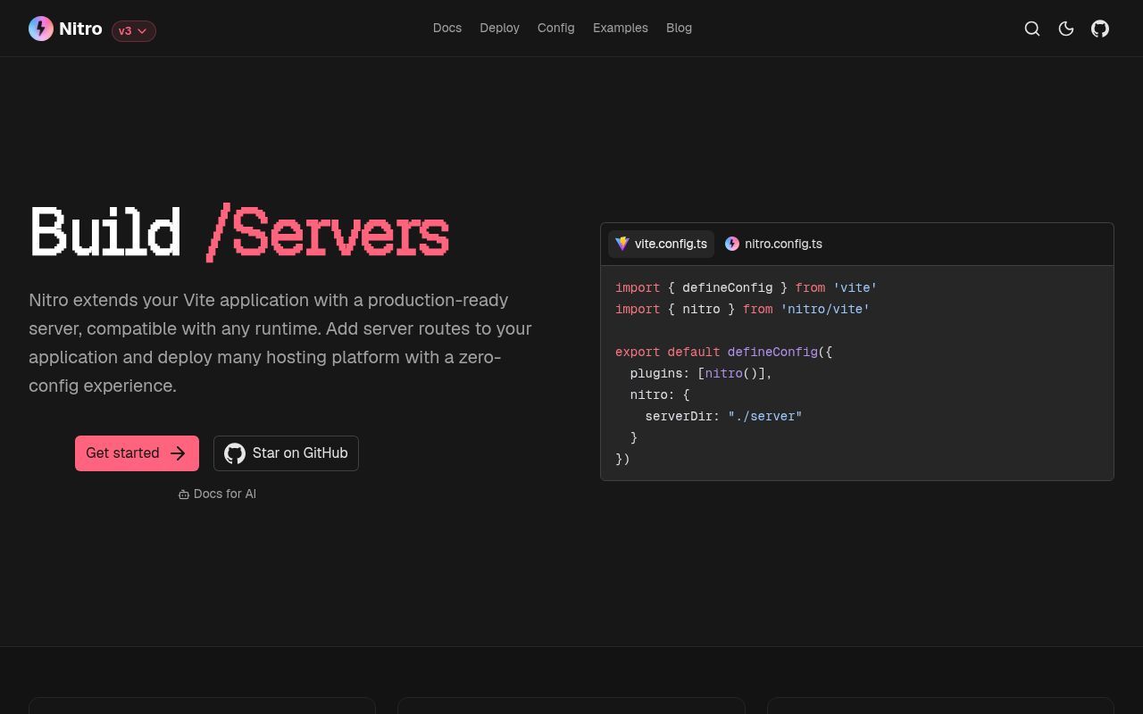Click the Nitro lightning logo icon

(41, 29)
